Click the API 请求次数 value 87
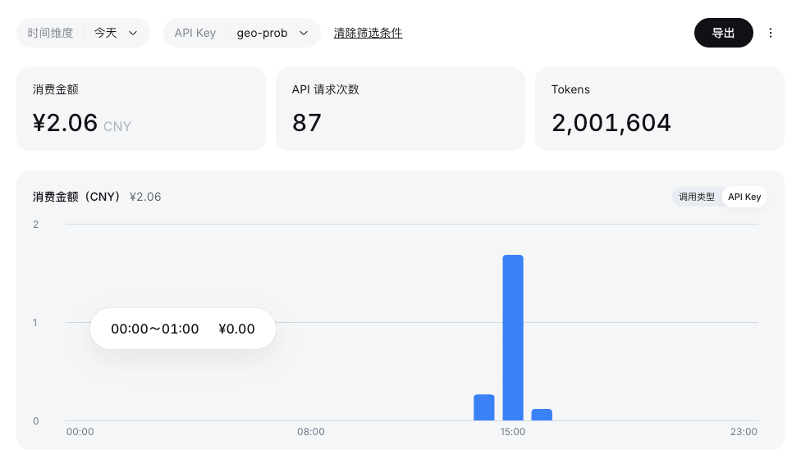Image resolution: width=801 pixels, height=463 pixels. click(306, 123)
